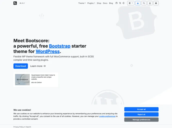Click the Open Collective icon
Image resolution: width=172 pixels, height=128 pixels.
[123, 3]
